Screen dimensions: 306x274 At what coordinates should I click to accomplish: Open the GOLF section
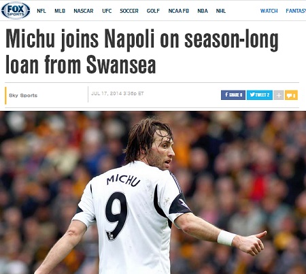coord(153,11)
